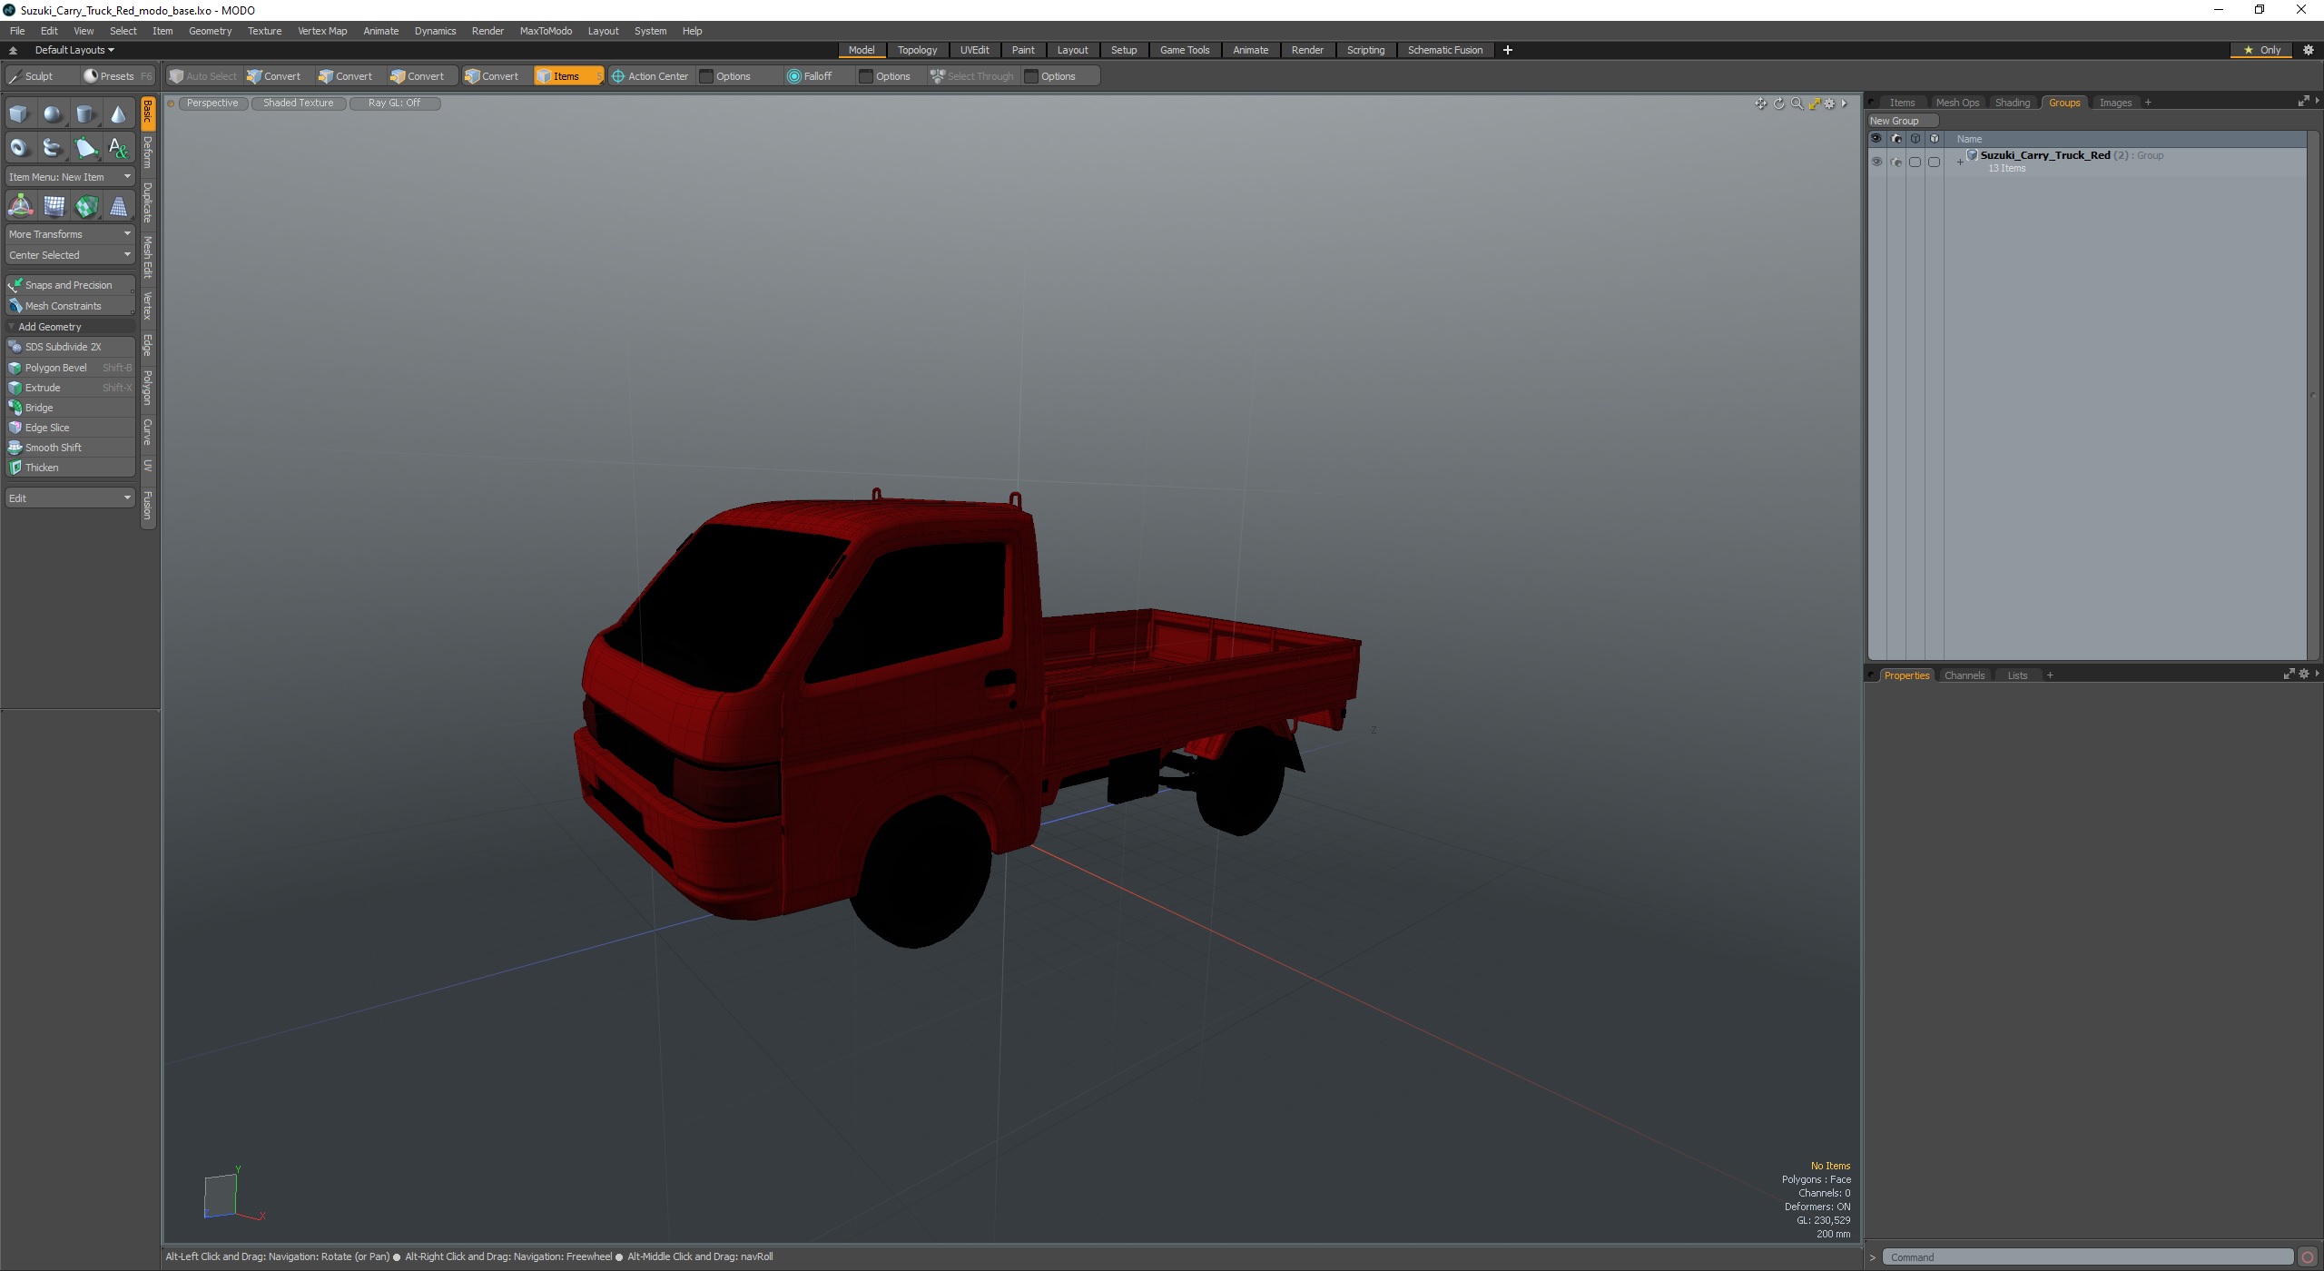Toggle Auto Select mode
2324x1271 pixels.
coord(202,76)
